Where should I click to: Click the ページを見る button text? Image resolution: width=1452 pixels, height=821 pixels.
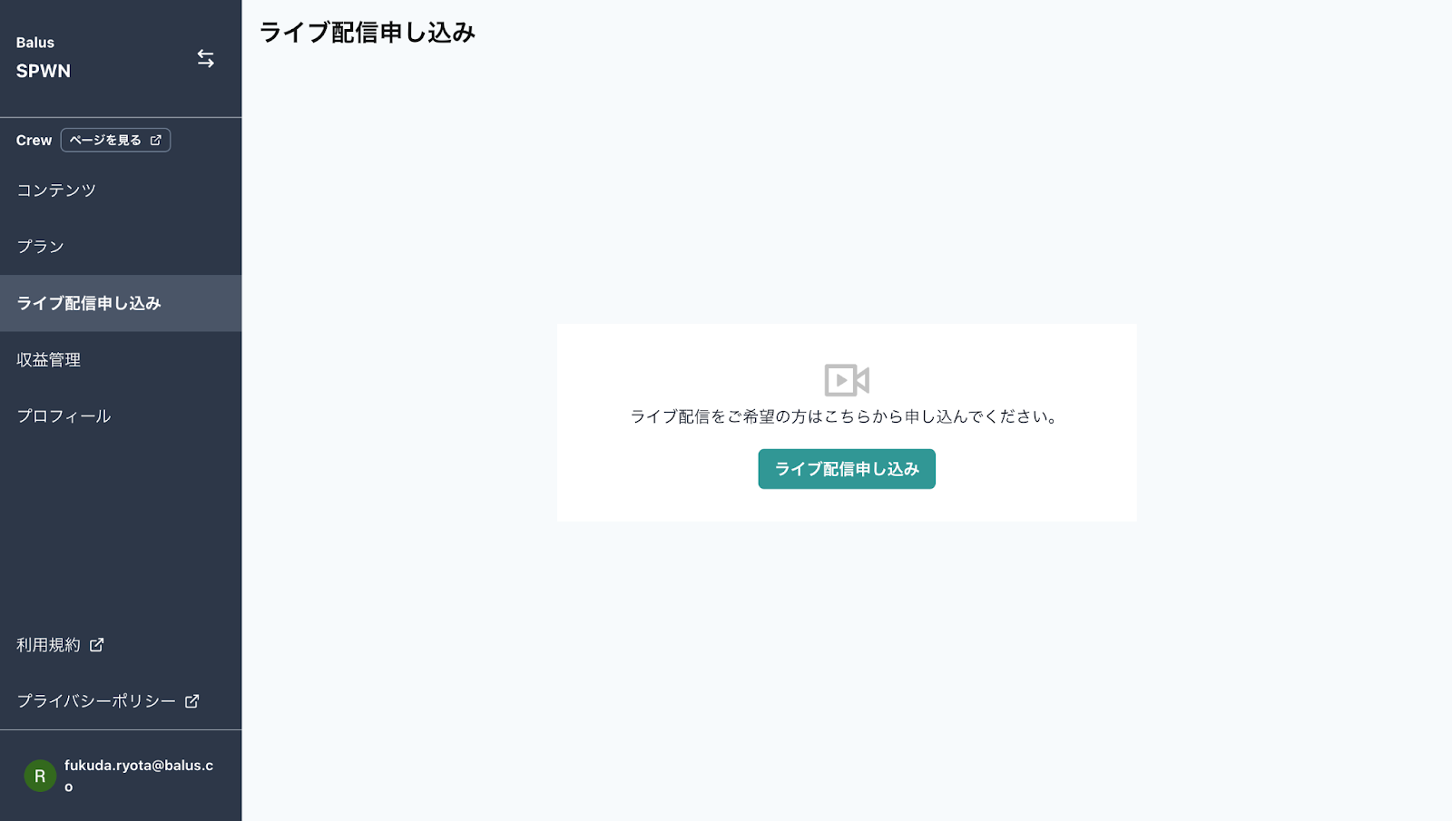point(105,141)
